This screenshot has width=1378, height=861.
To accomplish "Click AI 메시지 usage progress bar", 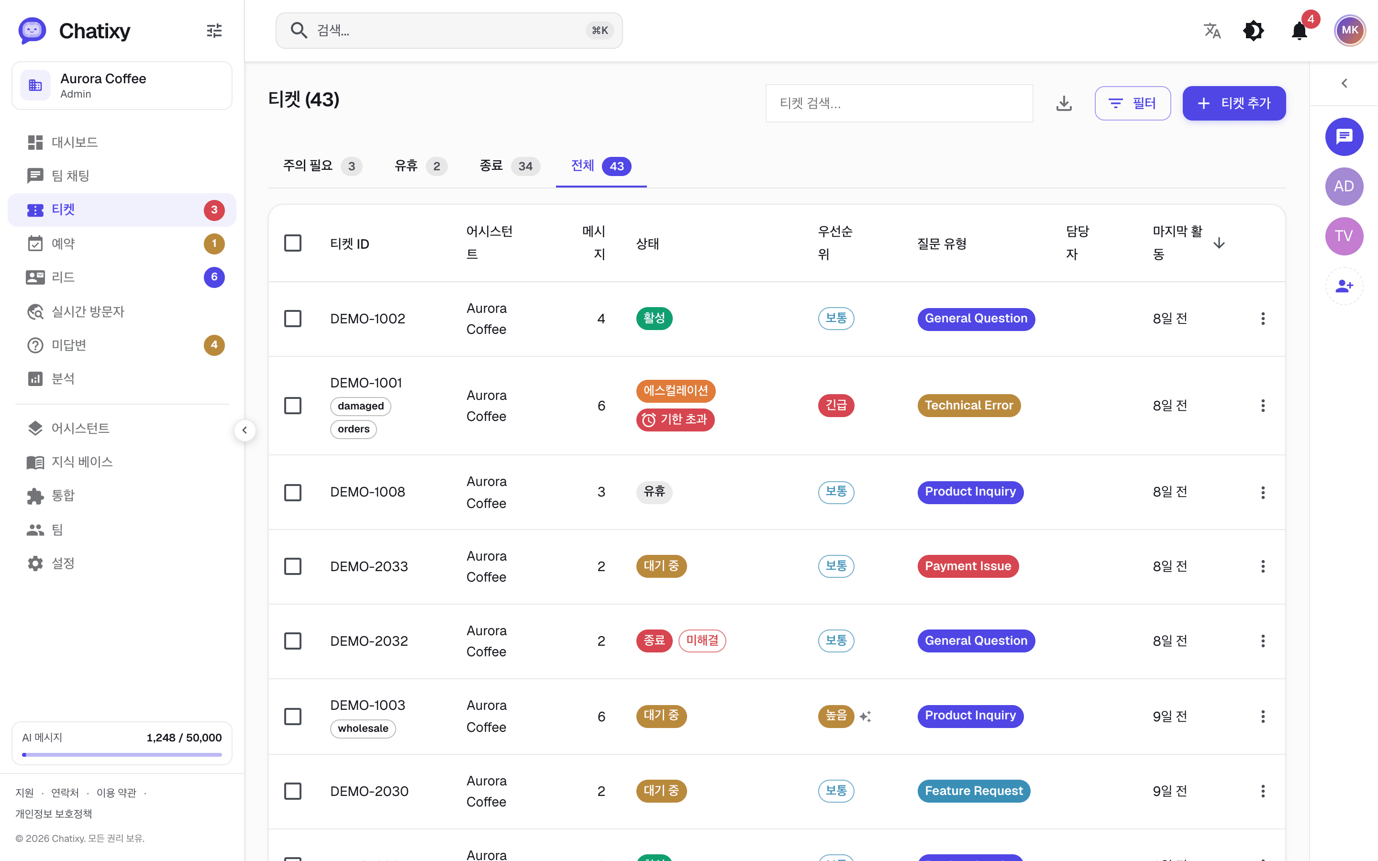I will (x=122, y=754).
